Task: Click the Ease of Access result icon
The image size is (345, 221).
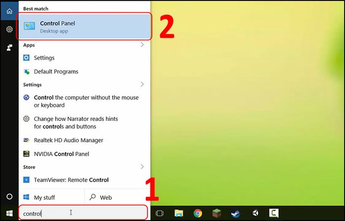Action: point(27,97)
